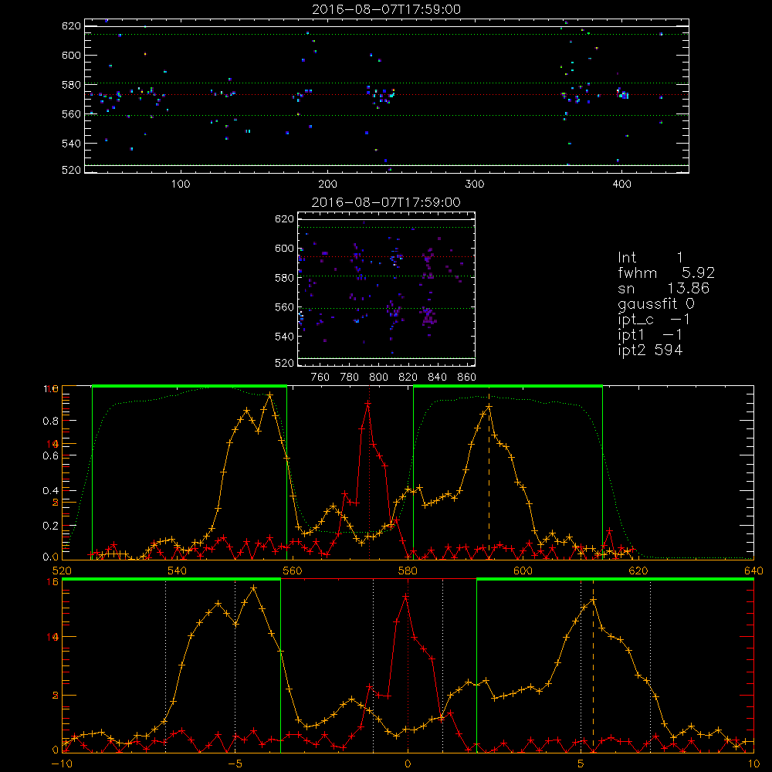The image size is (772, 772).
Task: Click x-axis label "400" under the top image
Action: [x=621, y=185]
